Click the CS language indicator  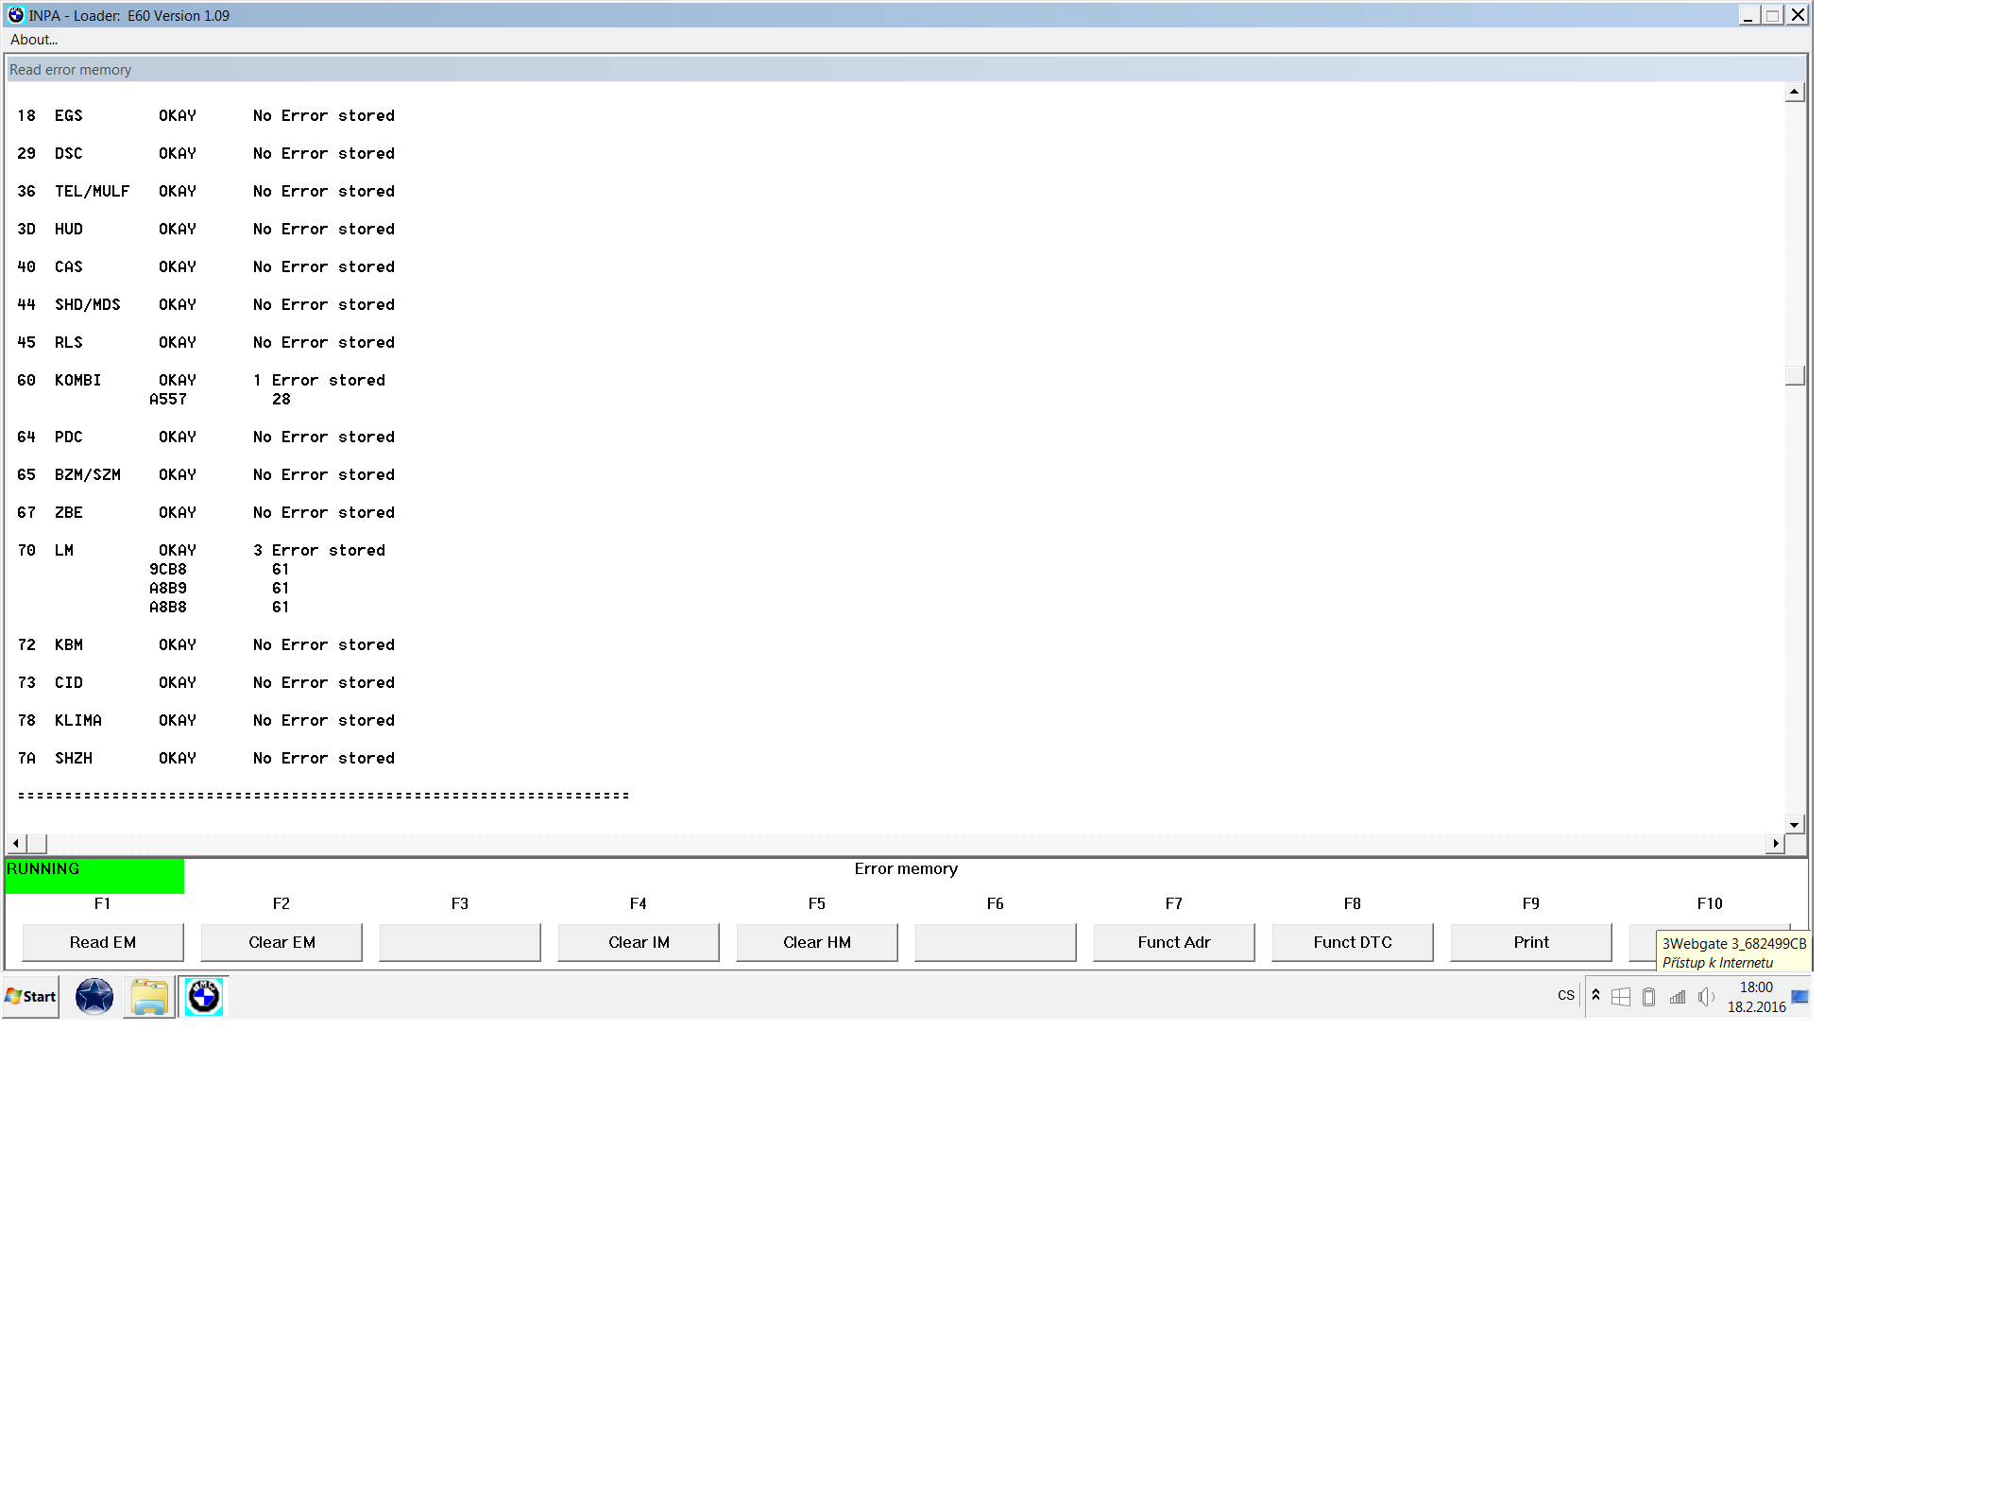click(x=1566, y=996)
